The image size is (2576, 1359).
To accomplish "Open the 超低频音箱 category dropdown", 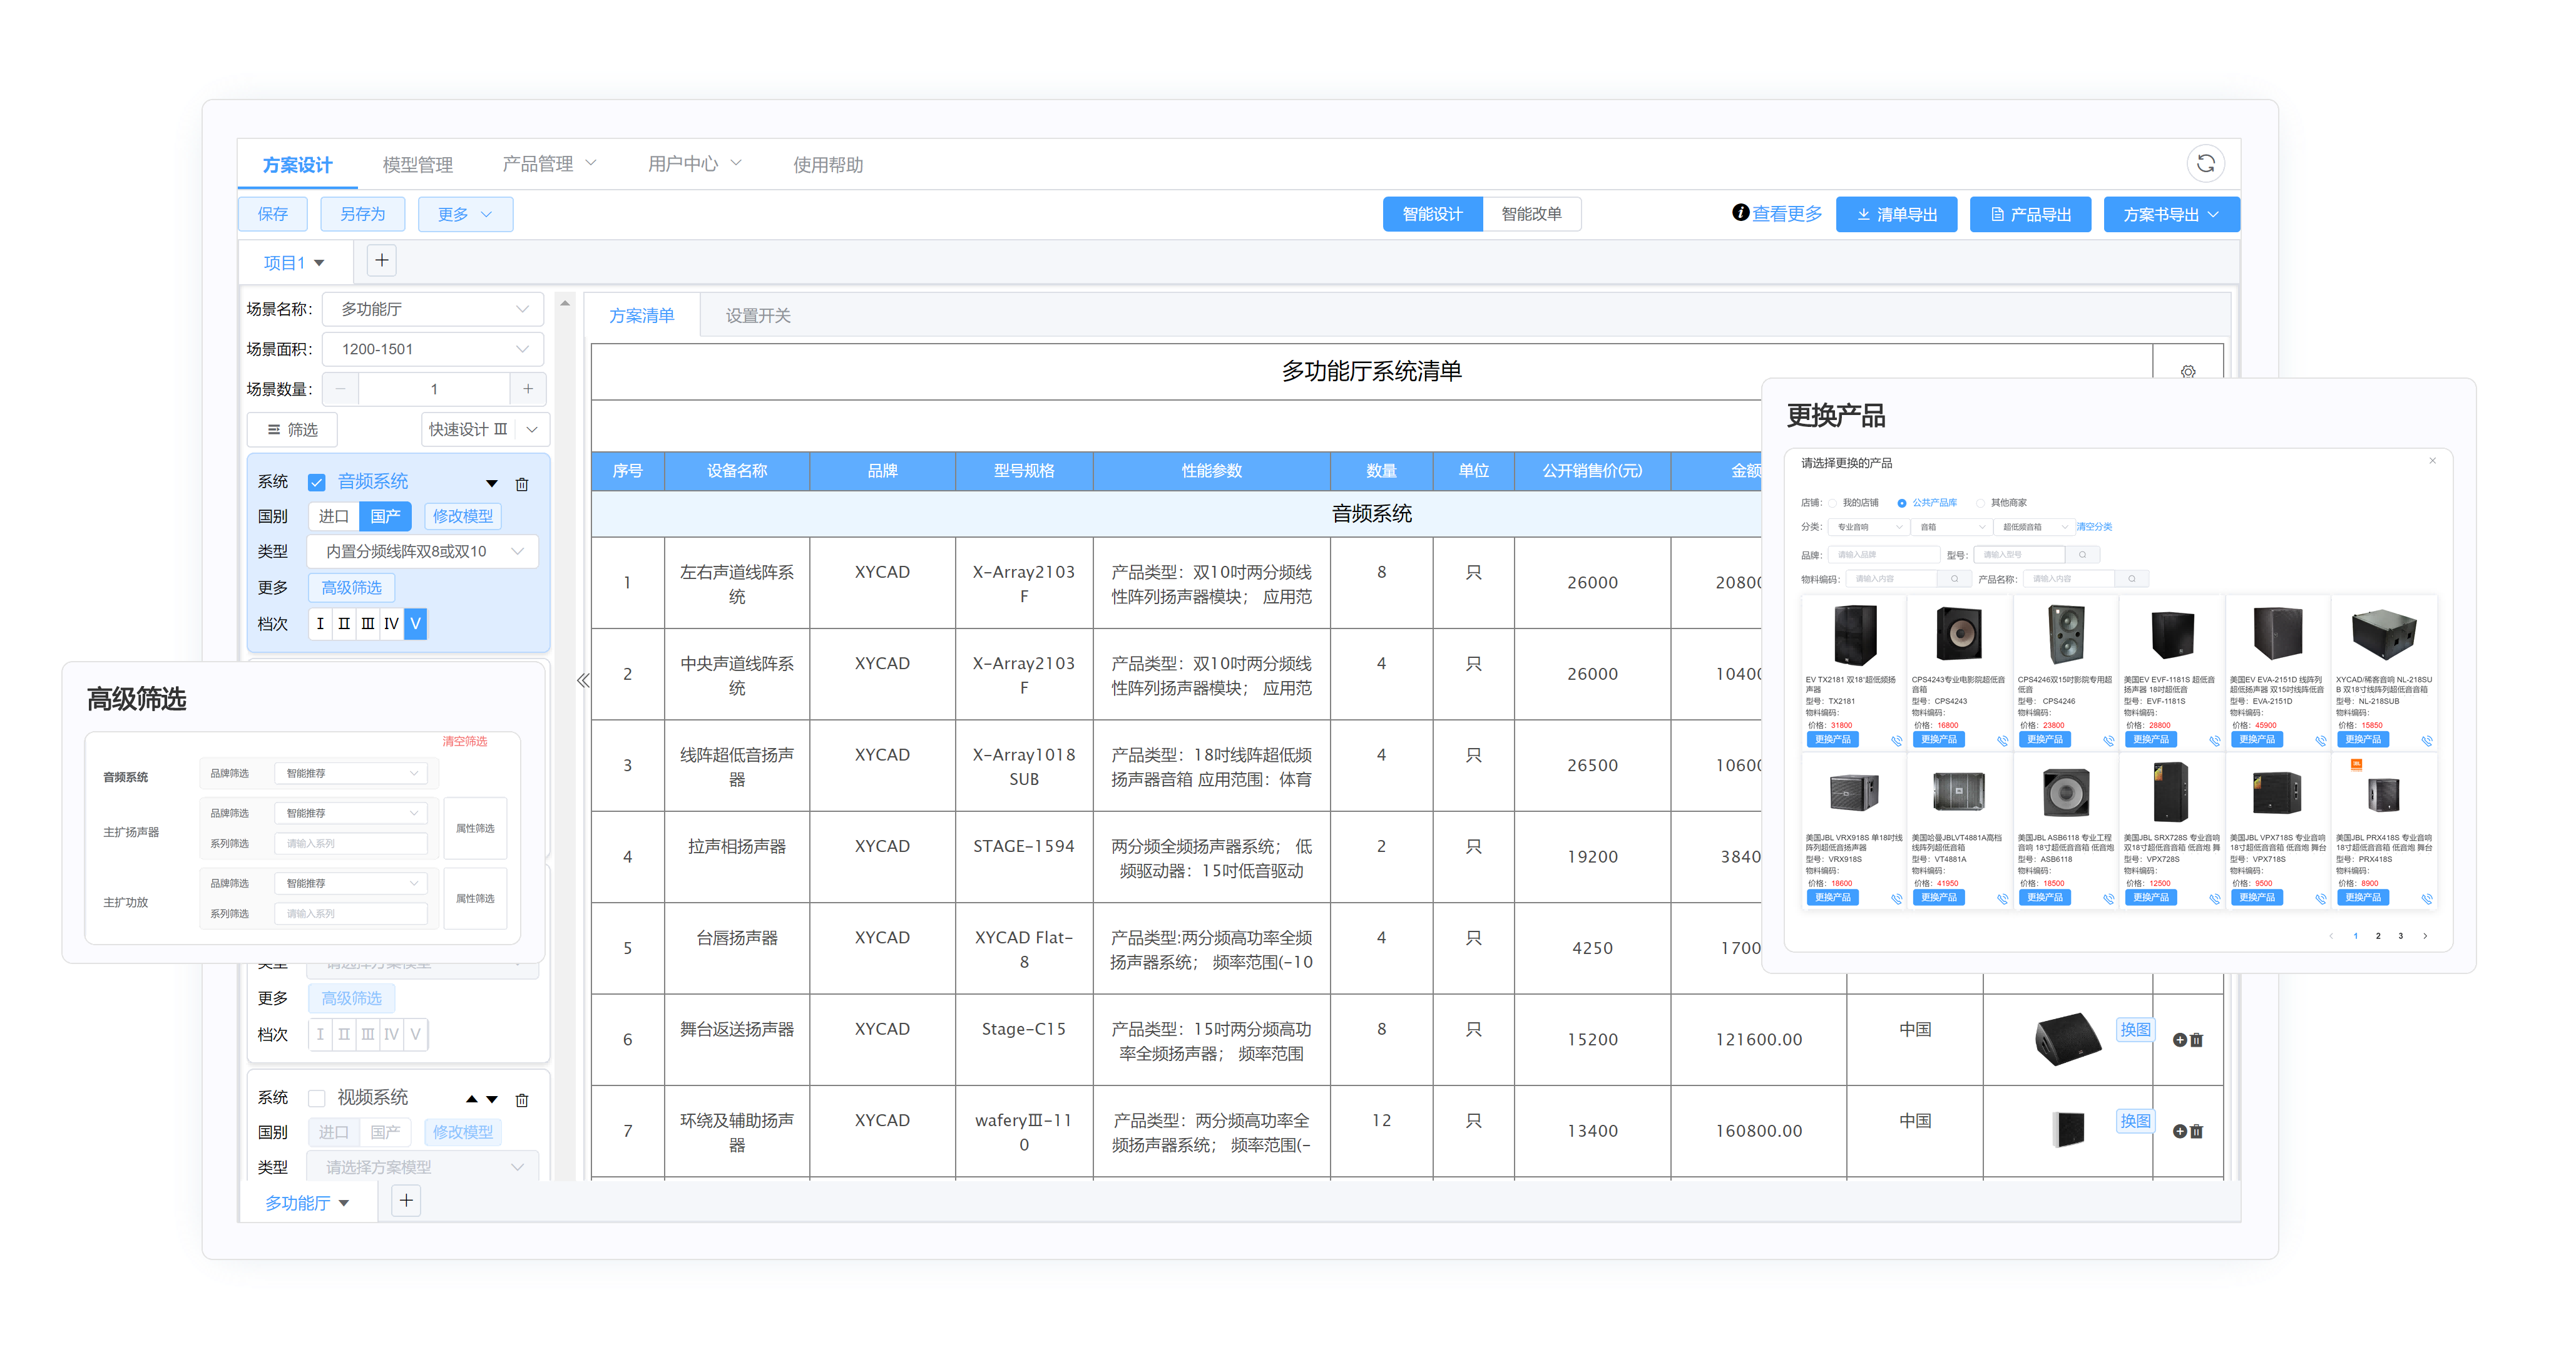I will pos(2034,527).
